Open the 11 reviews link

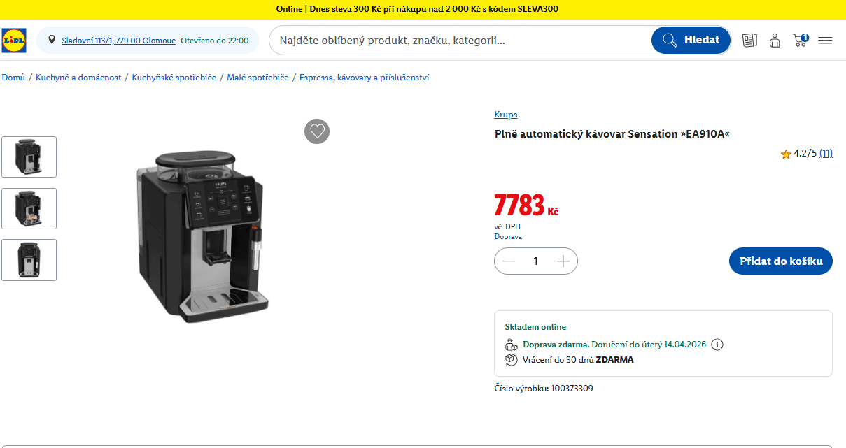pos(826,154)
